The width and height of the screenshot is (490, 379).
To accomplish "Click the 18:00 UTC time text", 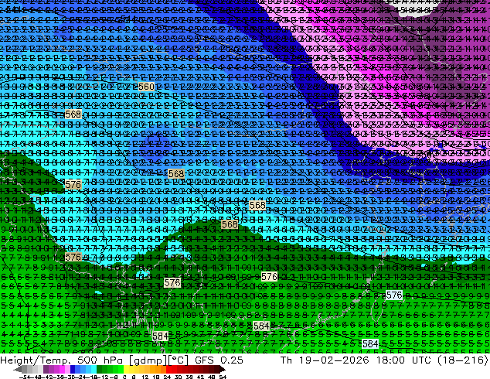I will click(405, 360).
